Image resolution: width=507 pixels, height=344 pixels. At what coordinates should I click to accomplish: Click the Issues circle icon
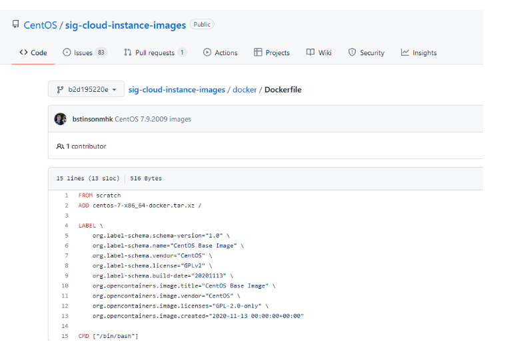pyautogui.click(x=67, y=53)
